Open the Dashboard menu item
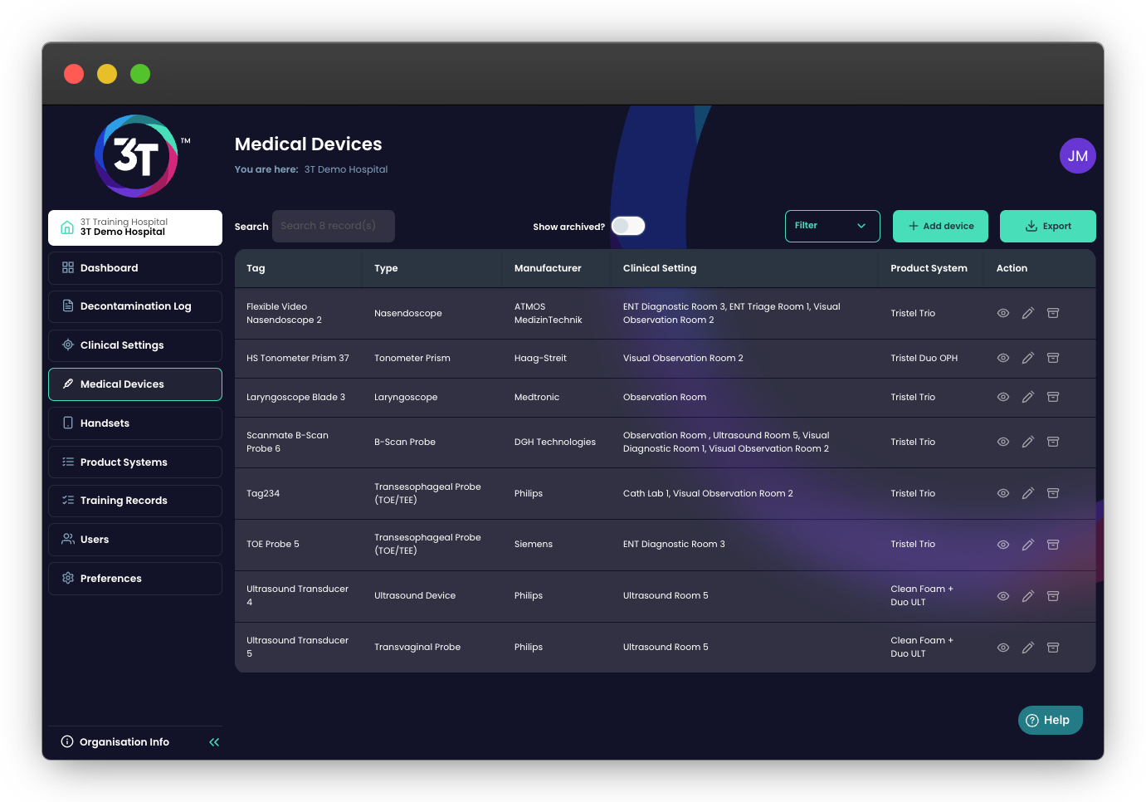The height and width of the screenshot is (802, 1146). (135, 268)
